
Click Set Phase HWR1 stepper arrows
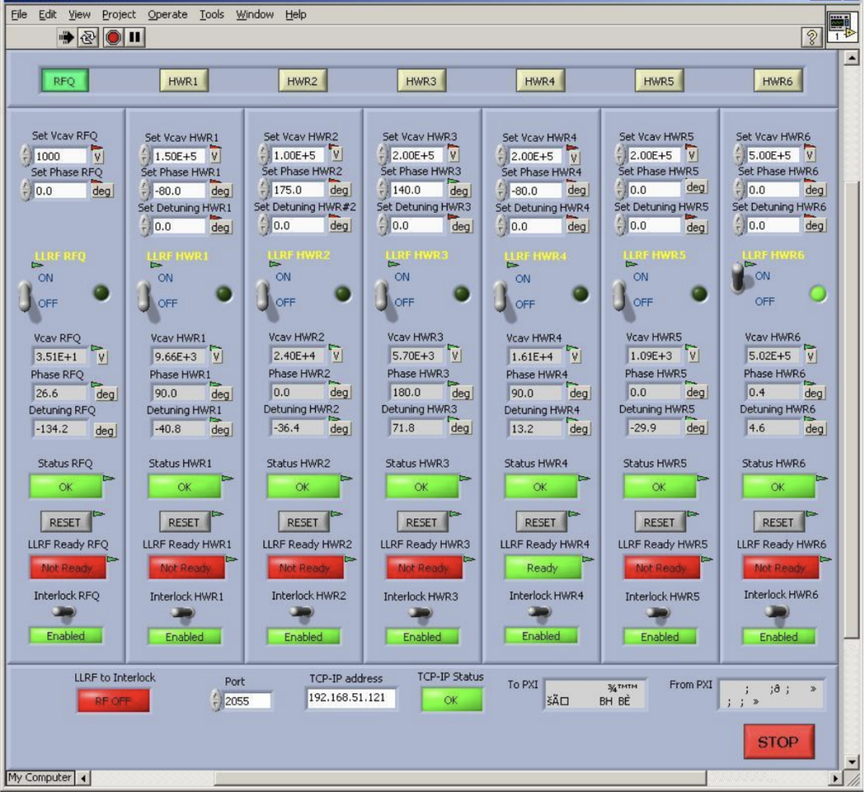(x=144, y=190)
